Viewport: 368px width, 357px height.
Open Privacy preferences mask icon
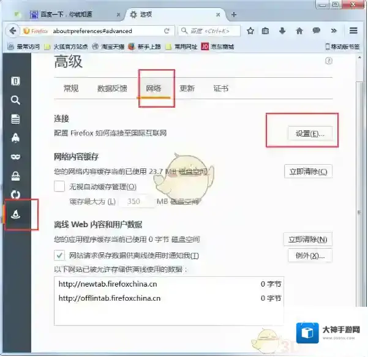point(15,157)
